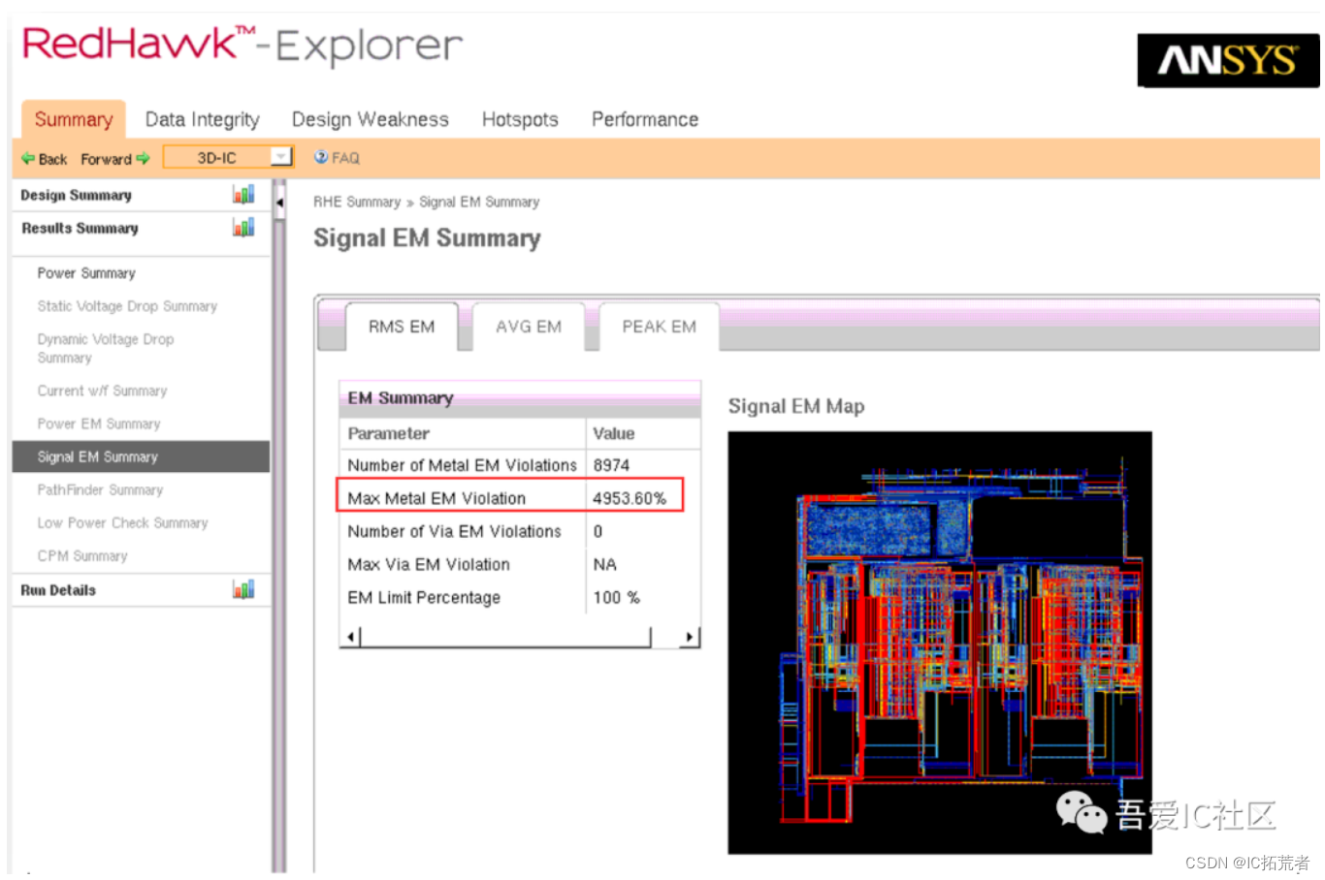Click RHE Summary breadcrumb link
Viewport: 1325px width, 880px height.
(x=357, y=202)
